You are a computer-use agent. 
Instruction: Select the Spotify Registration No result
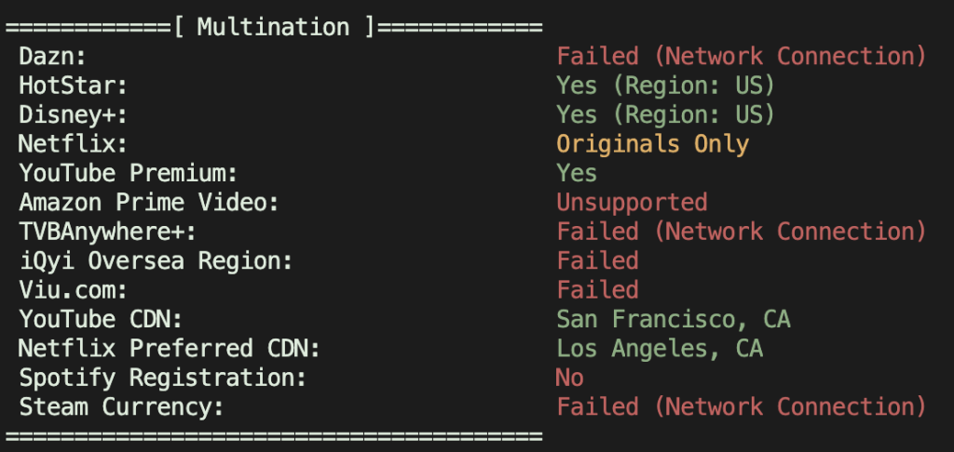[569, 378]
